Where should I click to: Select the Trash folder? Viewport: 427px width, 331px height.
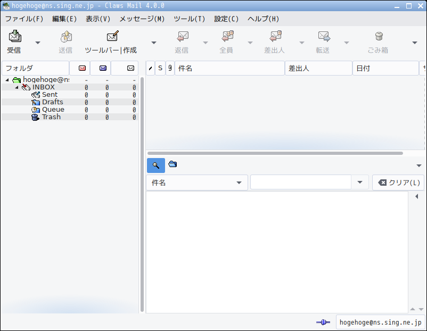click(x=51, y=117)
